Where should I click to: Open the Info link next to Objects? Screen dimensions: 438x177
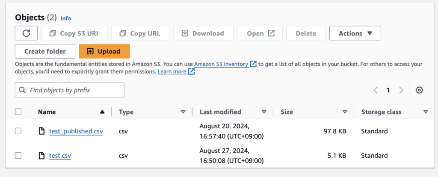(x=66, y=18)
